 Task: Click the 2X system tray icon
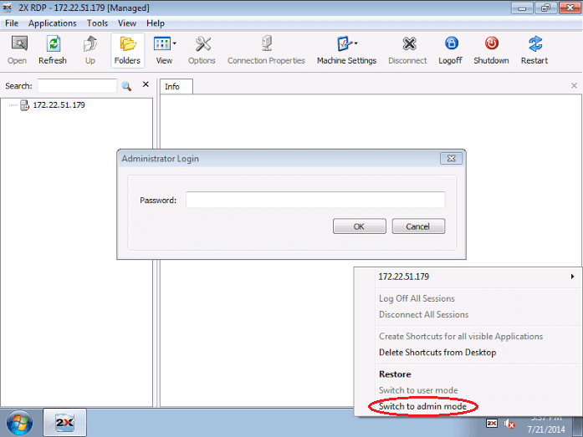pyautogui.click(x=492, y=424)
